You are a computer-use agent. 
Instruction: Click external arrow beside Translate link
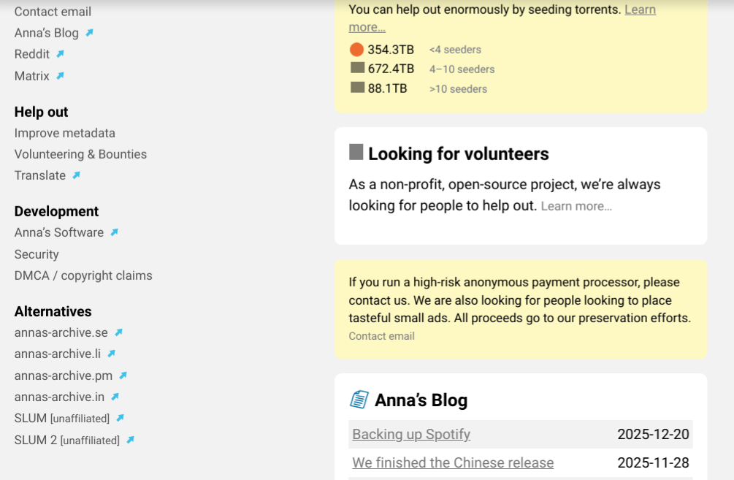77,175
